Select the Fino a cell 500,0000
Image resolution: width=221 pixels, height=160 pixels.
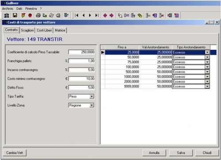(x=122, y=72)
